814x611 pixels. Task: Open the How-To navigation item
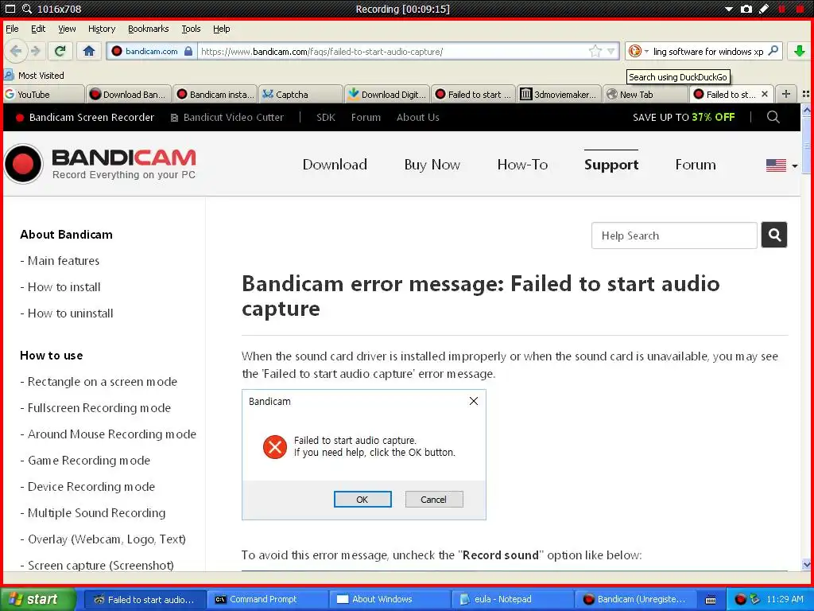coord(522,165)
